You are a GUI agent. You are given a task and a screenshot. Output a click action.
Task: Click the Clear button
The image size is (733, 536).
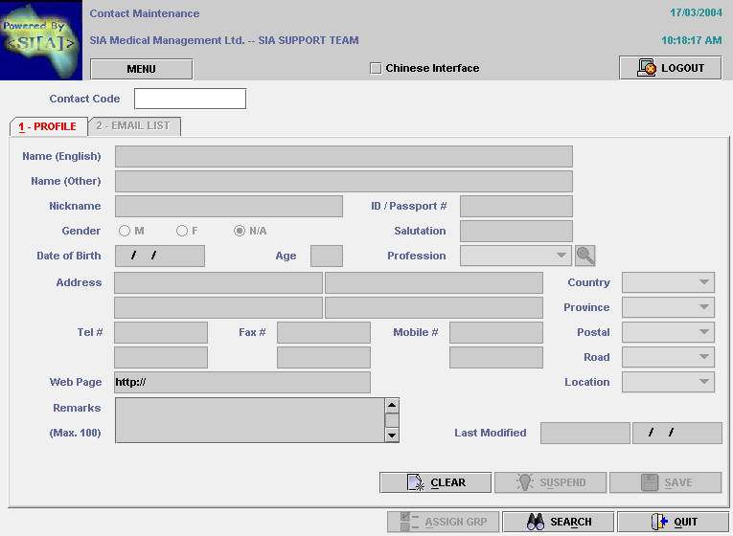click(x=435, y=482)
